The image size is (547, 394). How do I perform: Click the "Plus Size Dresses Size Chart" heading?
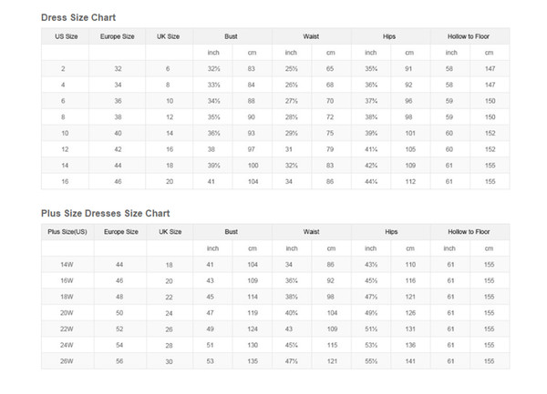(105, 213)
